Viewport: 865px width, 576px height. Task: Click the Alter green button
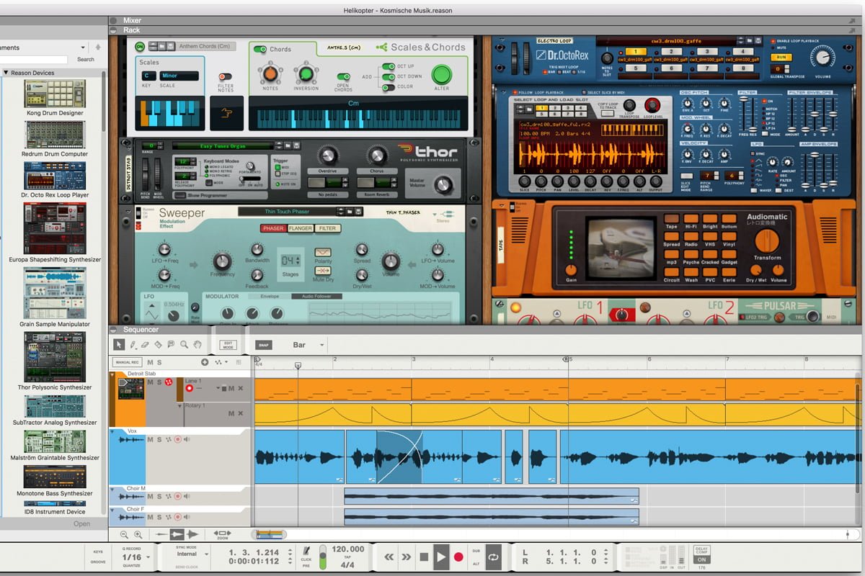(x=441, y=75)
